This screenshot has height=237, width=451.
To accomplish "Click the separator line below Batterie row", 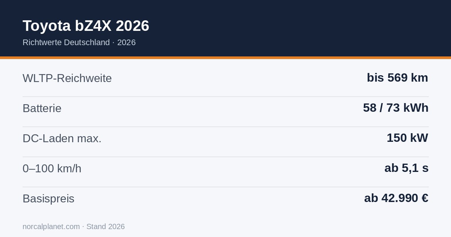I will point(225,127).
